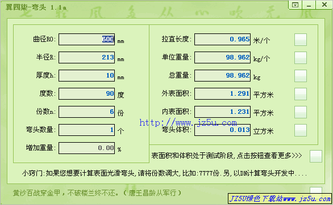Edit the 弯头数量 input field
333x205 pixels.
[x=86, y=130]
